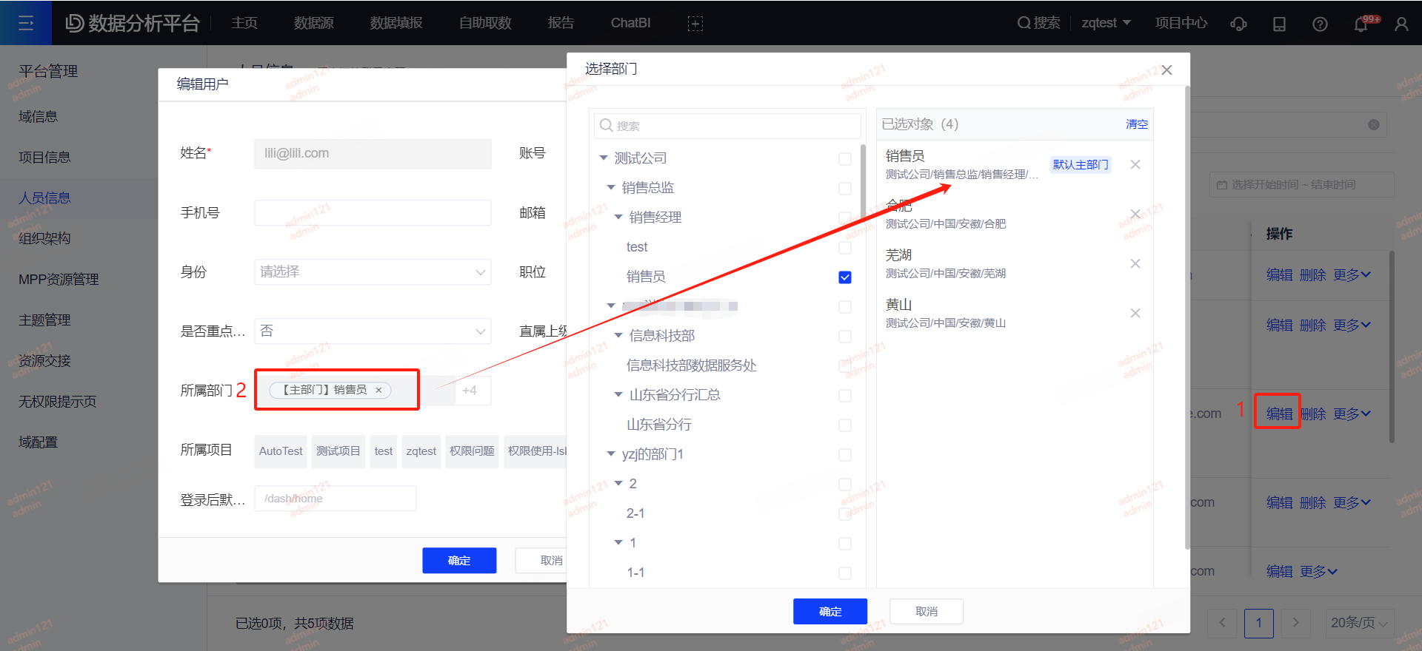Open the mobile device icon in header

1279,24
